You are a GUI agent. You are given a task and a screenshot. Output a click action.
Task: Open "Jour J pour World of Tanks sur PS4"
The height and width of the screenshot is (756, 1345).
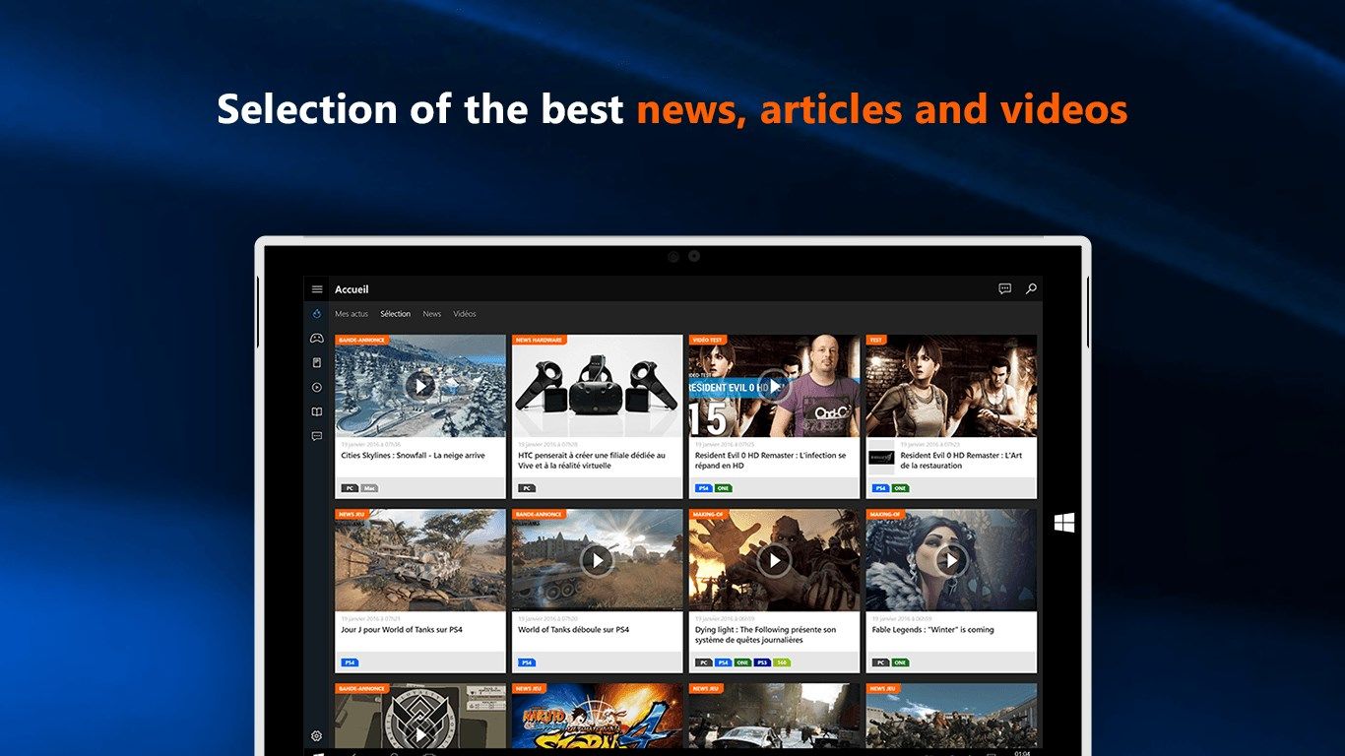tap(402, 630)
